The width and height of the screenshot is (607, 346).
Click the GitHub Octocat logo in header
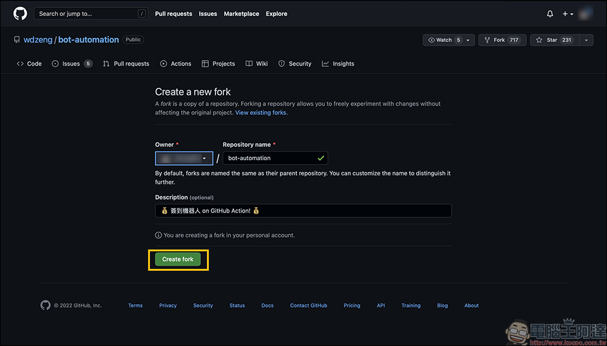click(20, 13)
